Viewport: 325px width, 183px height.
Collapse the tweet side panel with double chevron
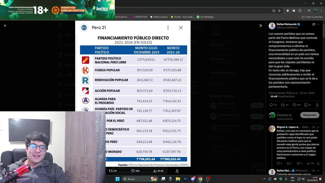[261, 26]
